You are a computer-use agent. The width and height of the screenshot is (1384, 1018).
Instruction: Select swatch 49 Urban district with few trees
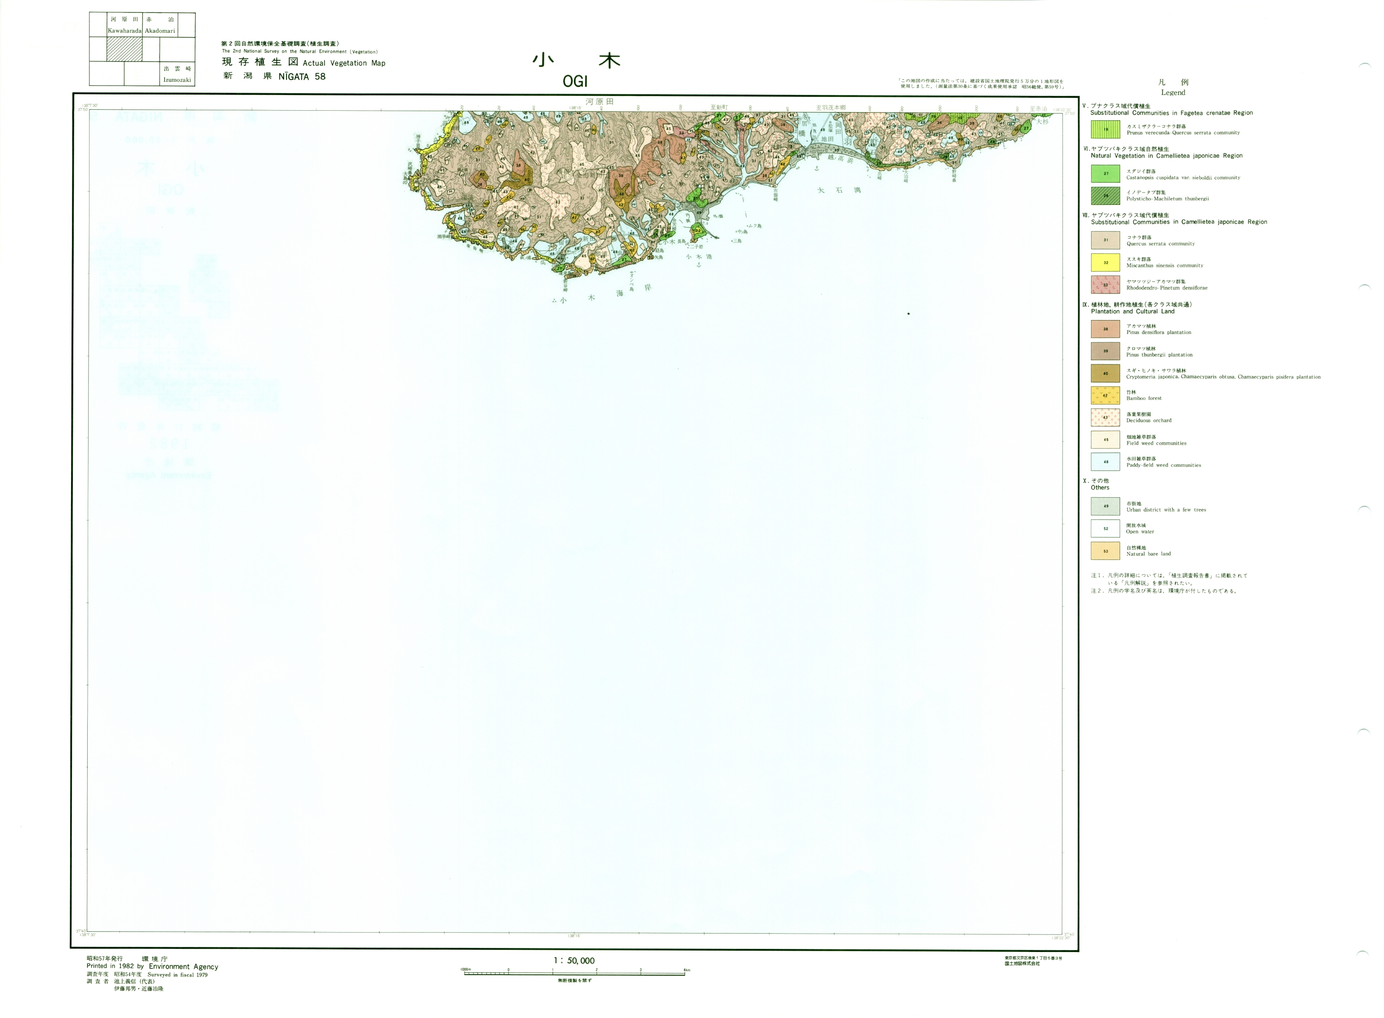1105,506
